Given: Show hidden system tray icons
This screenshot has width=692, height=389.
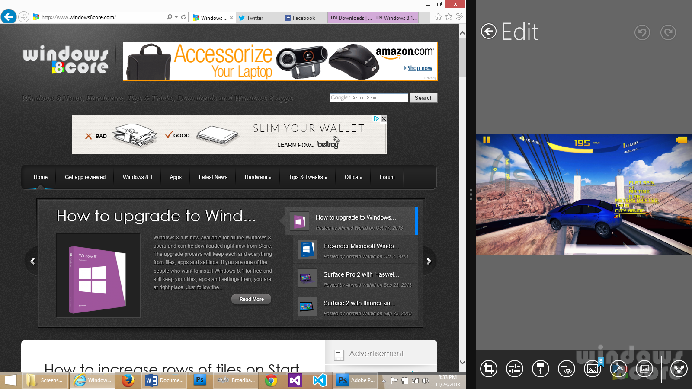Looking at the screenshot, I should click(384, 381).
